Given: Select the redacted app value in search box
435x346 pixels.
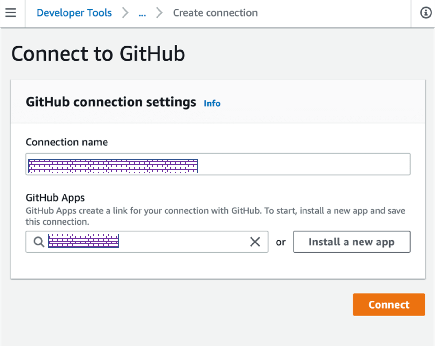Looking at the screenshot, I should point(84,241).
